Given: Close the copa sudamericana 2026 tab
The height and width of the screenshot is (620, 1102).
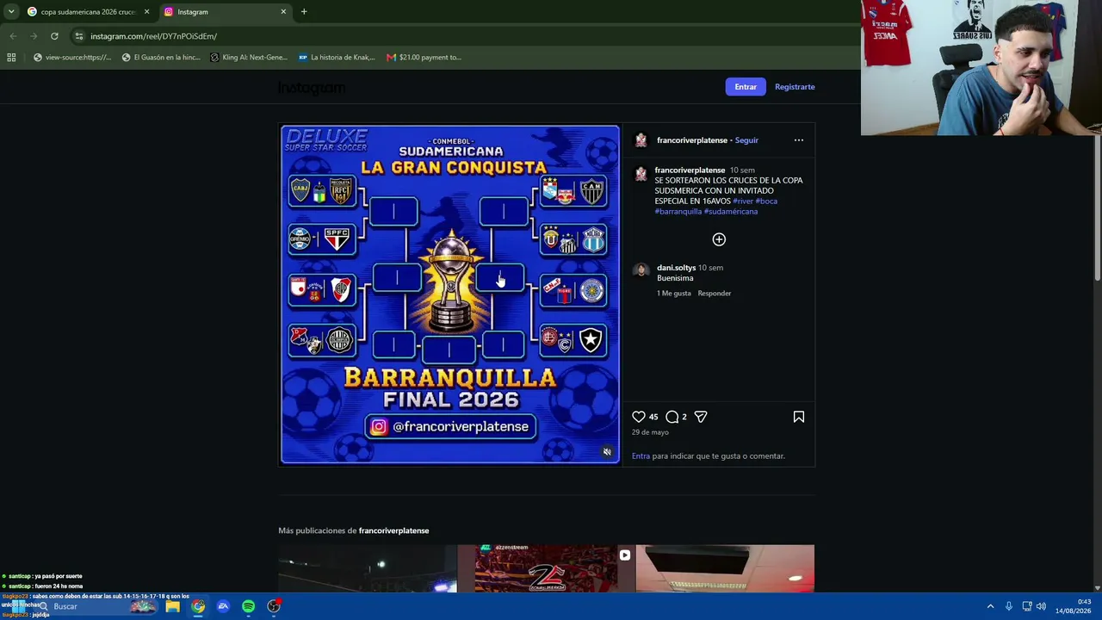Looking at the screenshot, I should tap(146, 12).
